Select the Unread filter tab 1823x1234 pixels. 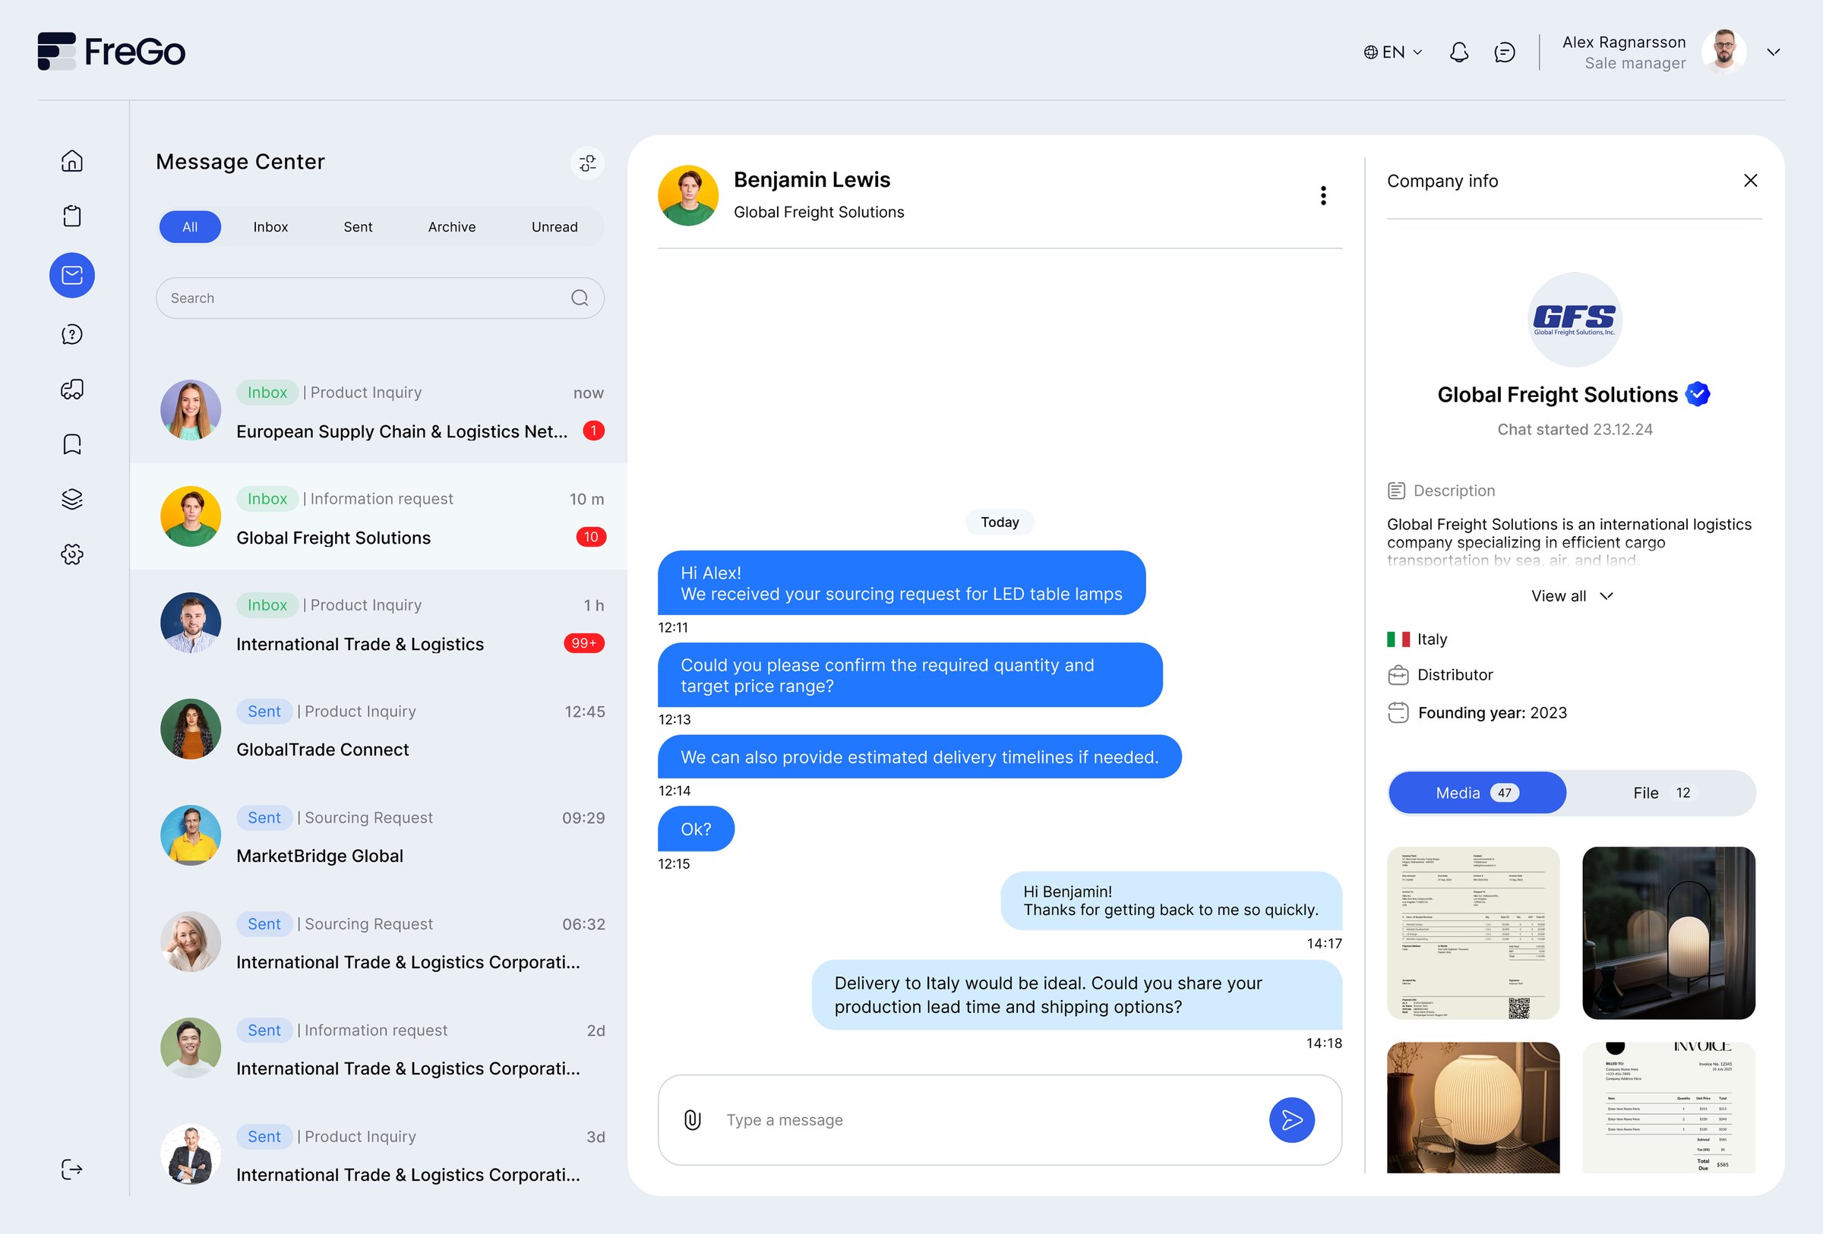point(554,226)
